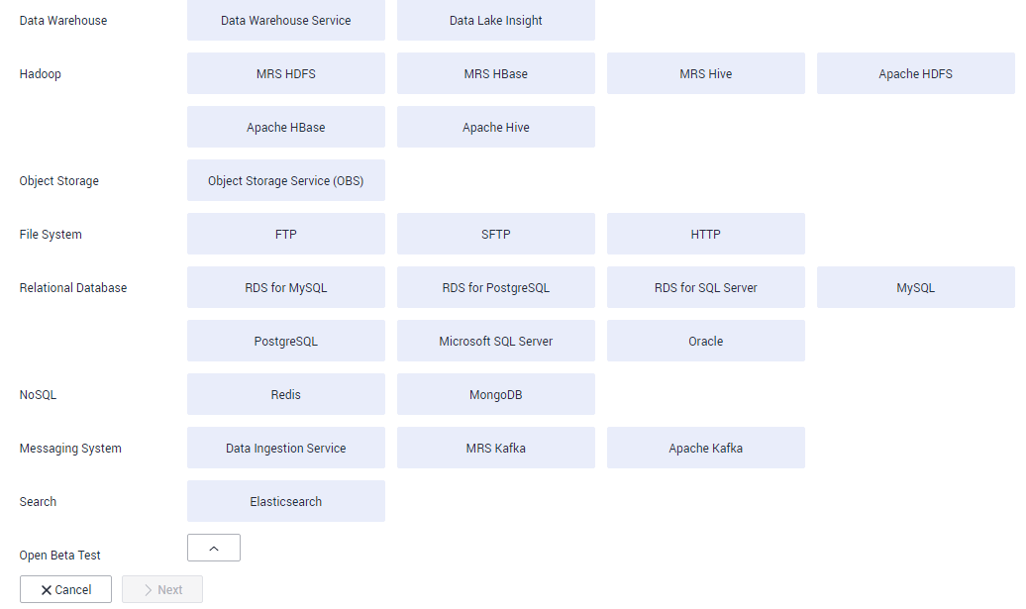Choose the Redis connector
This screenshot has width=1026, height=609.
(x=286, y=394)
